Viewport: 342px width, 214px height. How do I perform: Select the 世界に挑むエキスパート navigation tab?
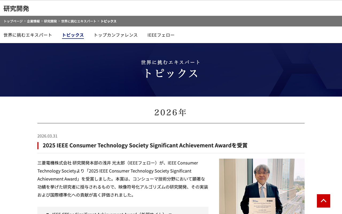coord(28,35)
